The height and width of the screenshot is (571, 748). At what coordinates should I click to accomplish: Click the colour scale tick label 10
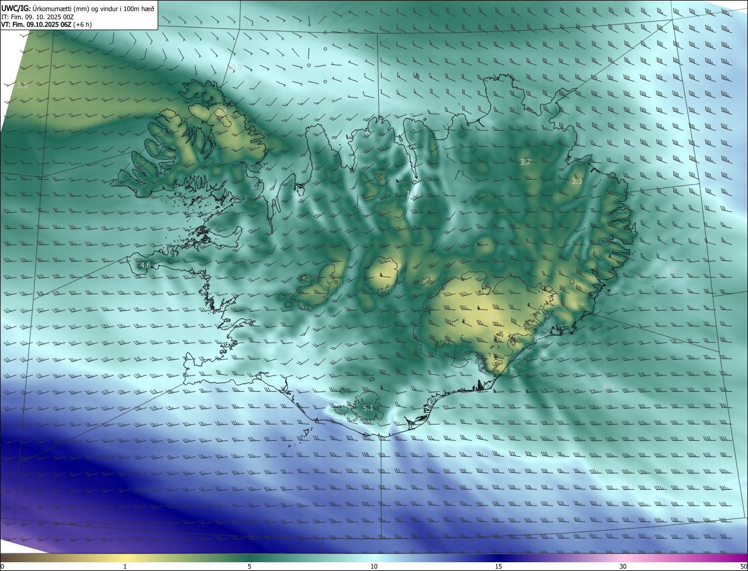[x=374, y=566]
